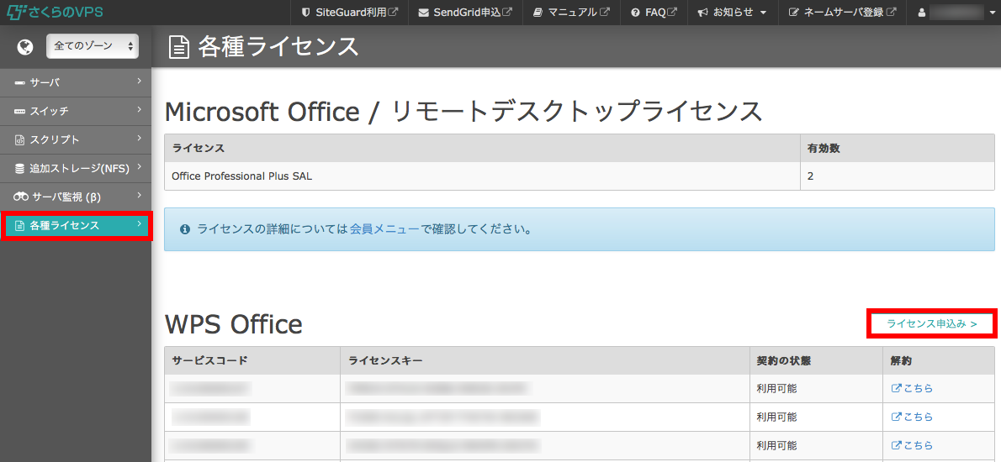The width and height of the screenshot is (1001, 462).
Task: Open SendGrid申込 link
Action: click(465, 12)
